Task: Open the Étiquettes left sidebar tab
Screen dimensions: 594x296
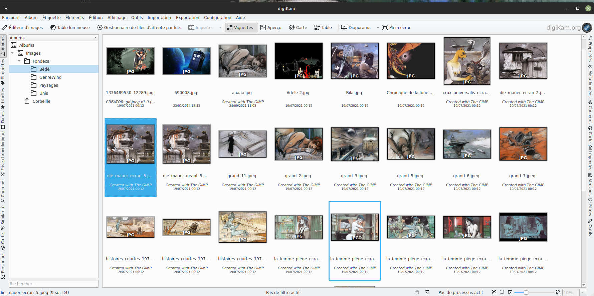Action: point(3,72)
